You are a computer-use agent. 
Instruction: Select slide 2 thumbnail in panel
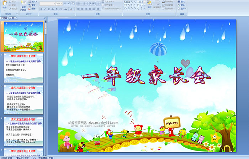[x=23, y=68]
